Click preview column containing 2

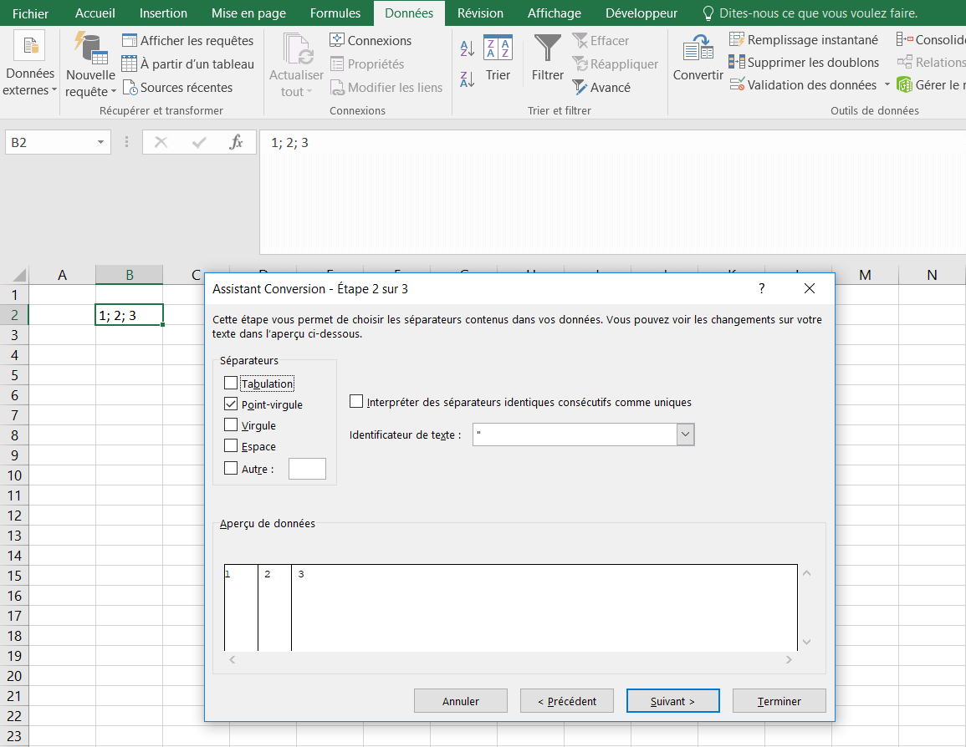click(x=275, y=607)
